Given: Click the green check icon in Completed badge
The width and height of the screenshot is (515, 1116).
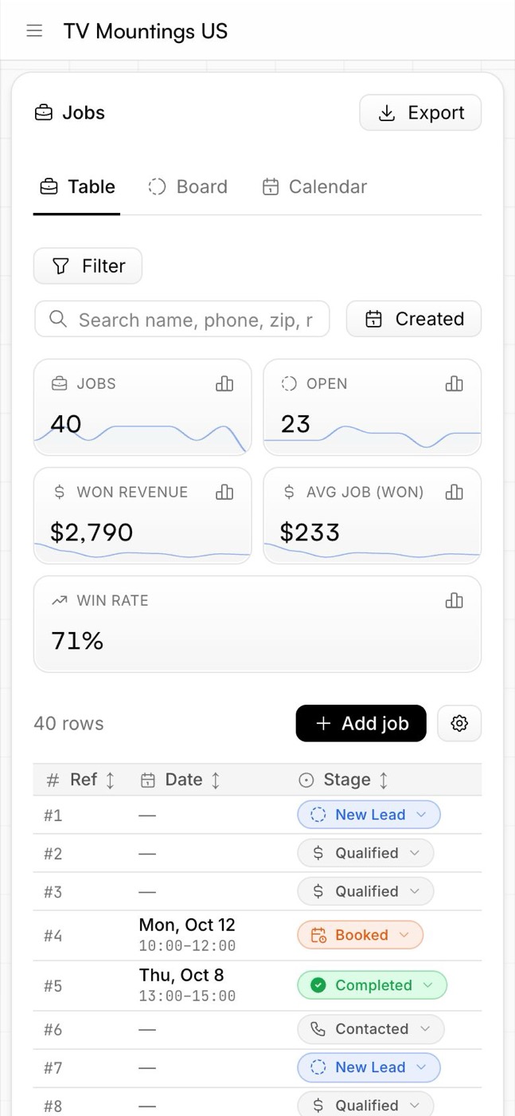Looking at the screenshot, I should 318,985.
